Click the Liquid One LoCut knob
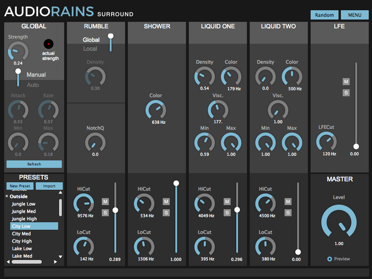The height and width of the screenshot is (279, 372). (x=204, y=247)
